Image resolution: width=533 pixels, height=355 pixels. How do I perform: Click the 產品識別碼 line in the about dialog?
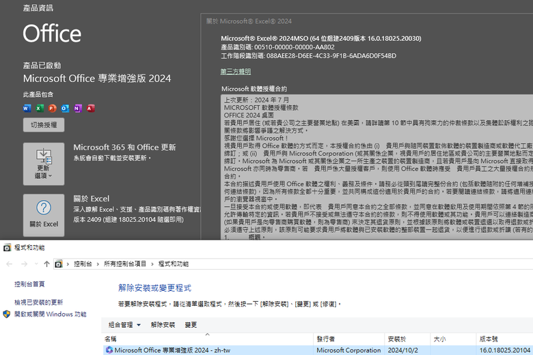[277, 47]
